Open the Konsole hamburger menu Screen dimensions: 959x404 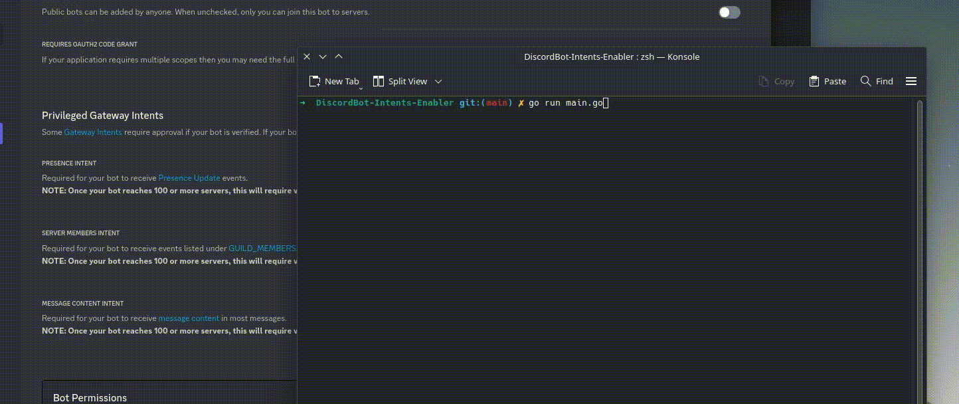coord(911,81)
